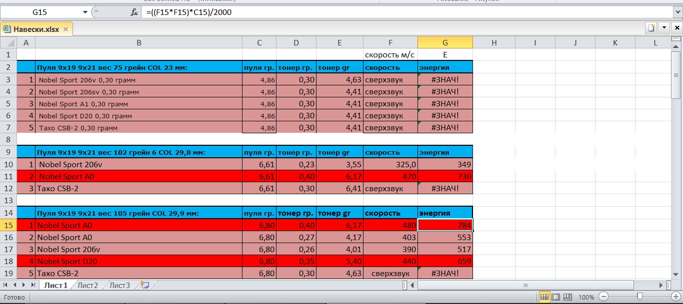Click new document icon at tab bar right

650,28
